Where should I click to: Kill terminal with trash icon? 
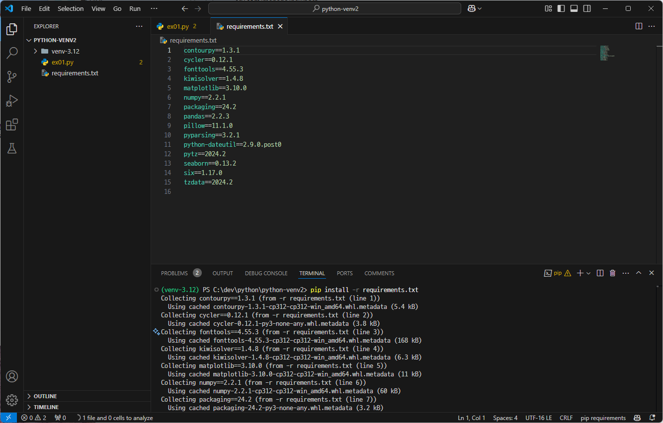click(613, 273)
